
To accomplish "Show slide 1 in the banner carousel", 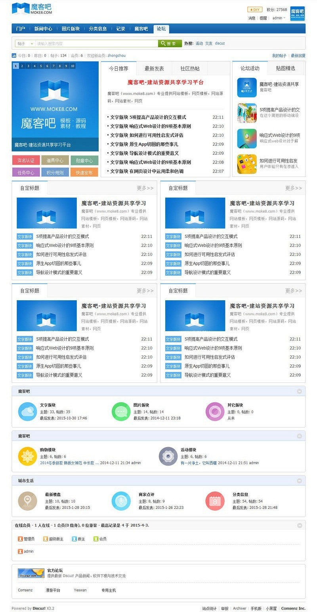I will (x=16, y=66).
